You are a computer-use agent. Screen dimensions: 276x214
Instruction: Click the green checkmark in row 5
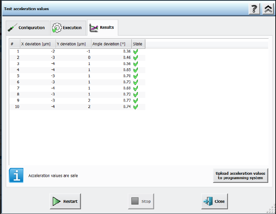[135, 76]
